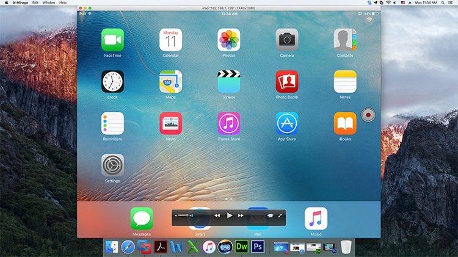The height and width of the screenshot is (257, 458).
Task: Open the Apple menu
Action: (x=6, y=2)
